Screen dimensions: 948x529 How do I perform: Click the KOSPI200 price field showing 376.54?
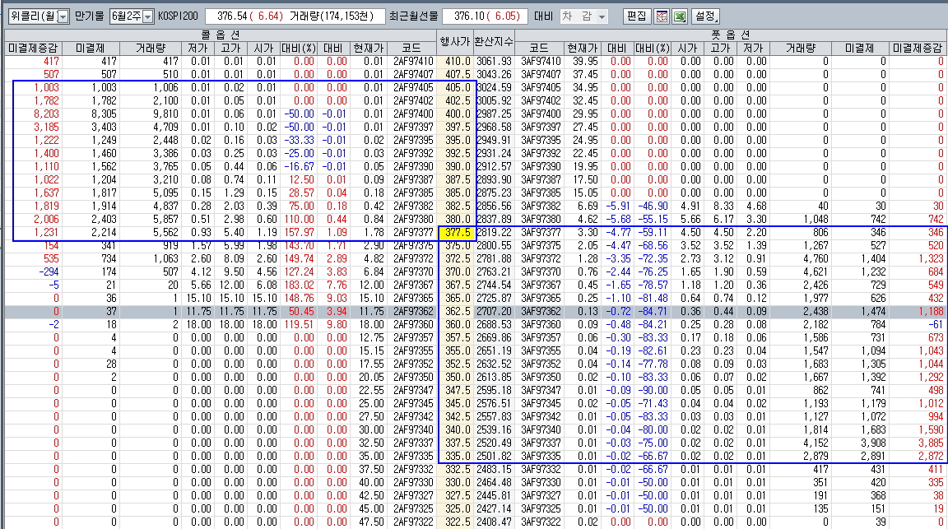[255, 16]
